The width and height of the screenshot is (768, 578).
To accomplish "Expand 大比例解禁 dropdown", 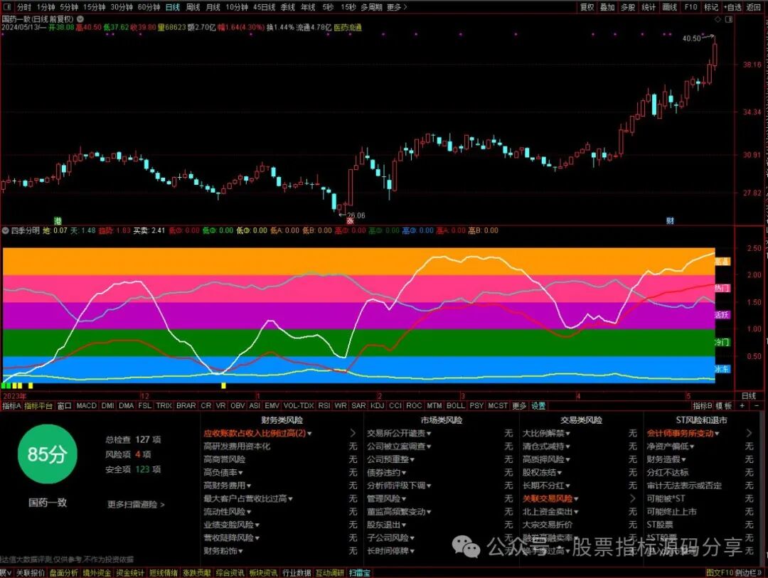I will click(547, 433).
